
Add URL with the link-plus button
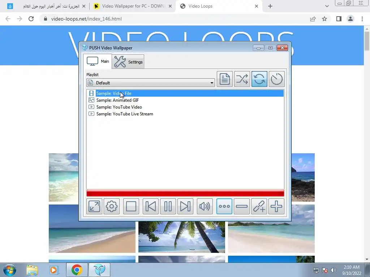pyautogui.click(x=259, y=206)
